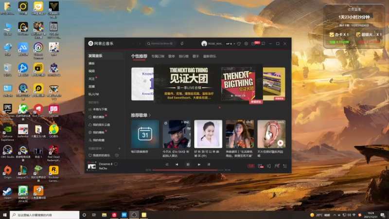Image resolution: width=389 pixels, height=219 pixels.
Task: Open File Explorer from the taskbar
Action: click(104, 215)
